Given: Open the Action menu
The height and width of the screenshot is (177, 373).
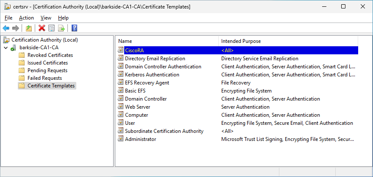Looking at the screenshot, I should 26,18.
